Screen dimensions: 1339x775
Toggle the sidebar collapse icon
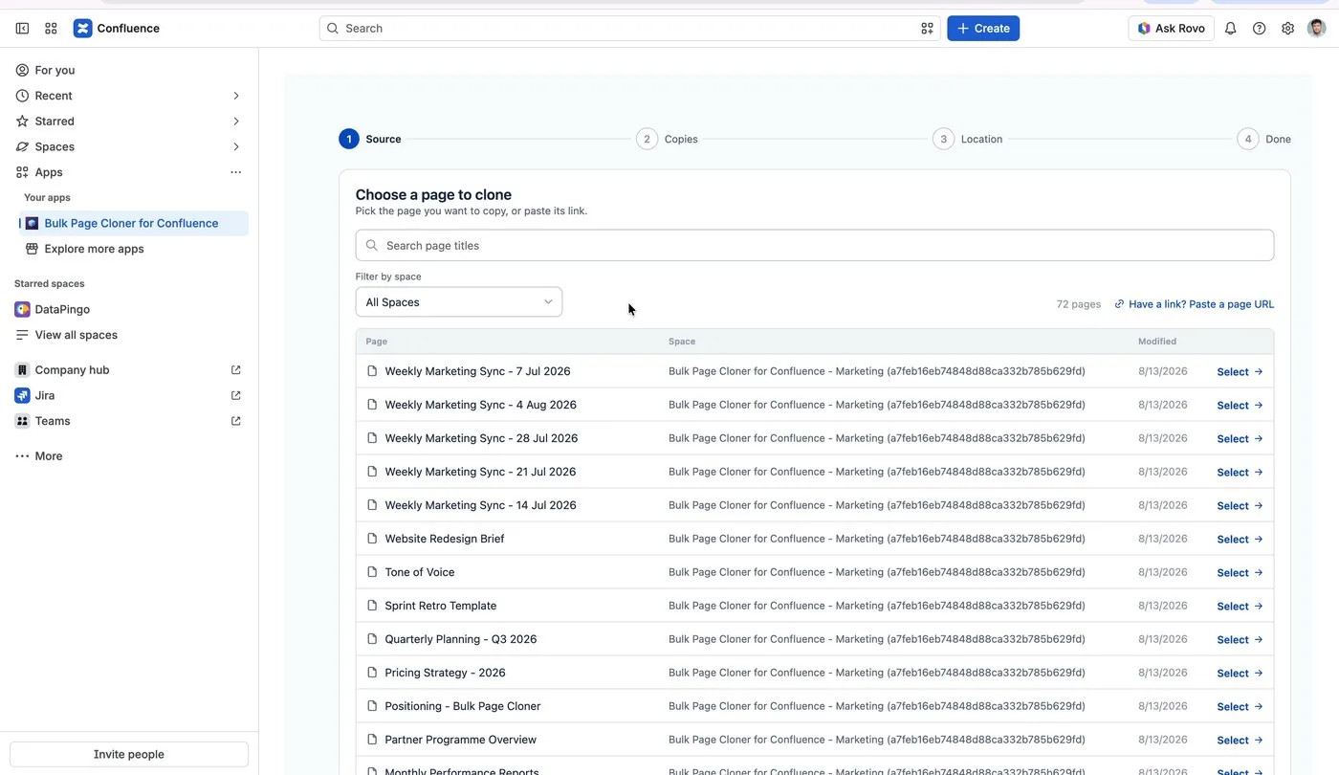point(22,29)
